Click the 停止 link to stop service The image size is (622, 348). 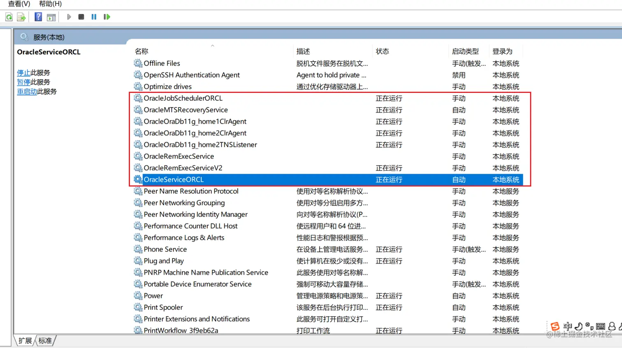23,73
